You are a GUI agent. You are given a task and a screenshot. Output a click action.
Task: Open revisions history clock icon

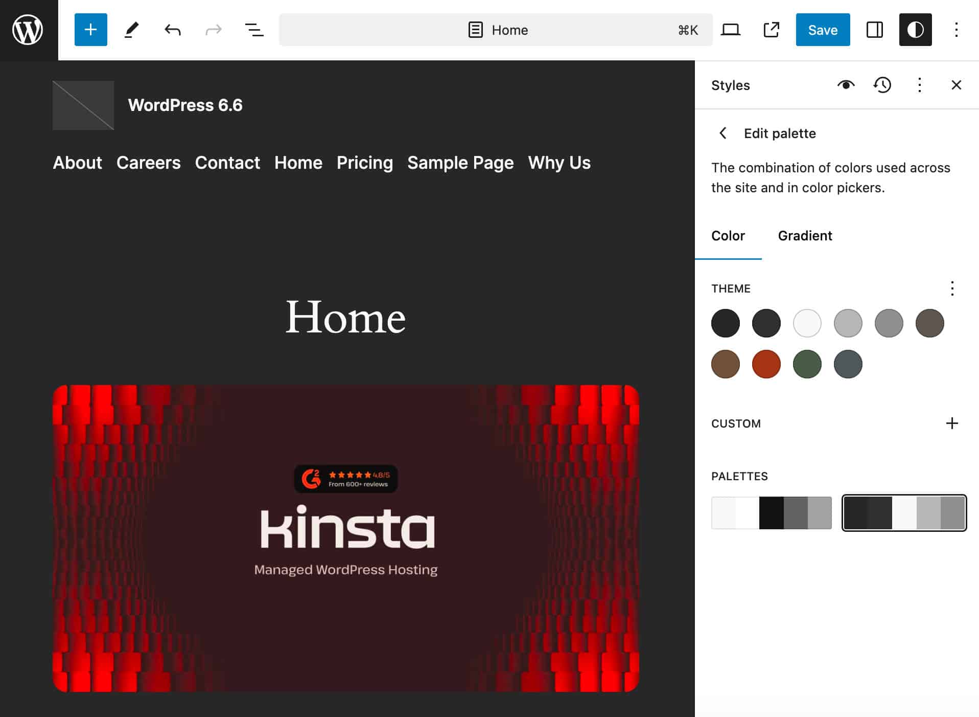tap(882, 85)
